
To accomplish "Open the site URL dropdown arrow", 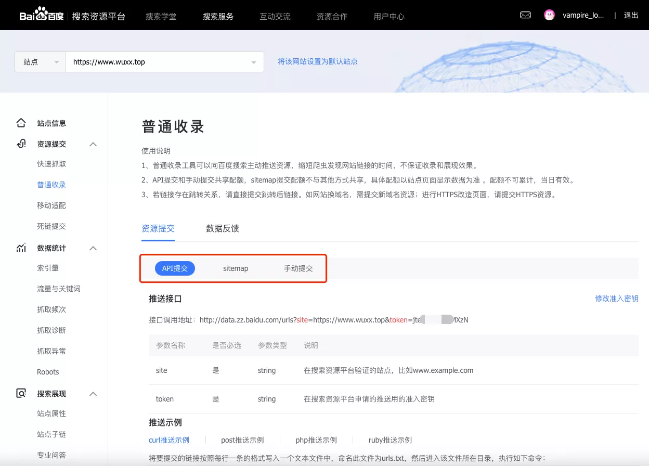I will click(x=254, y=62).
